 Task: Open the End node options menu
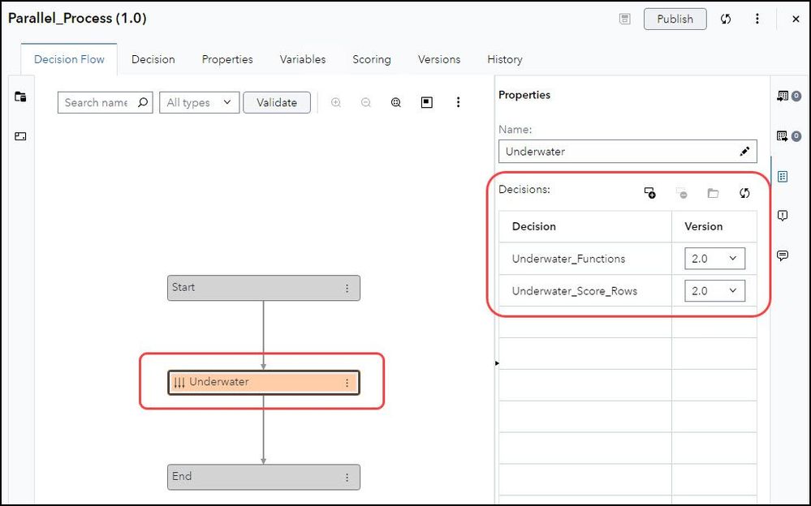coord(347,478)
